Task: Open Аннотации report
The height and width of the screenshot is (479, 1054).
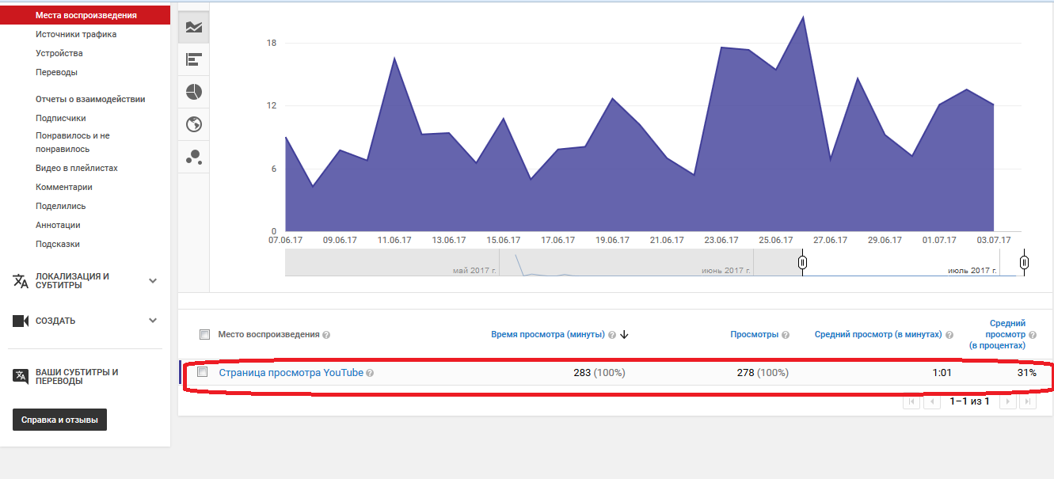Action: tap(58, 225)
